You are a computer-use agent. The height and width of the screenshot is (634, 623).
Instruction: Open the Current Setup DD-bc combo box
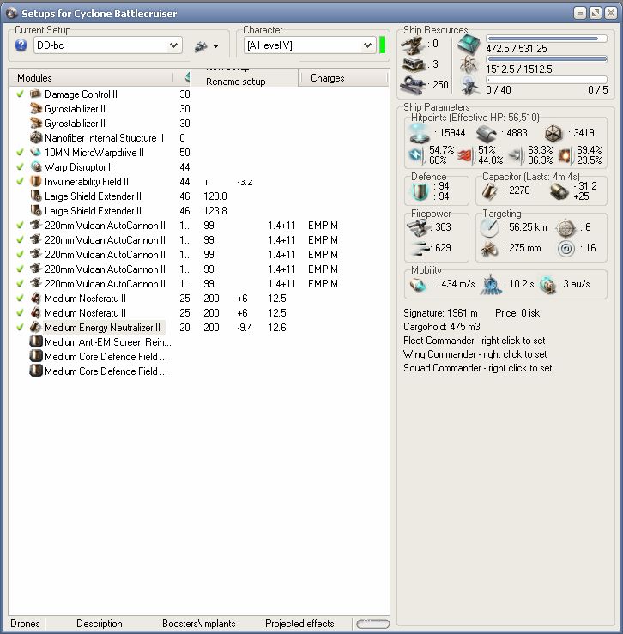click(107, 45)
